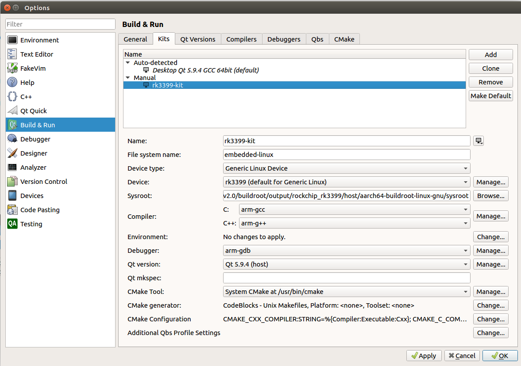Switch to the Qt Versions tab
The image size is (521, 366).
[197, 39]
